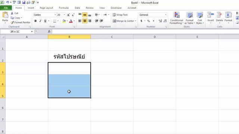The image size is (239, 134).
Task: Open Font Color dropdown arrow
Action: tap(74, 21)
